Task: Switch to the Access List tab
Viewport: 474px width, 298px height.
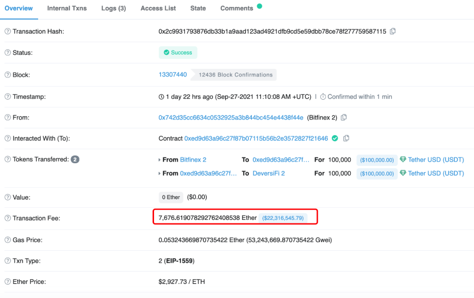Action: (x=158, y=8)
